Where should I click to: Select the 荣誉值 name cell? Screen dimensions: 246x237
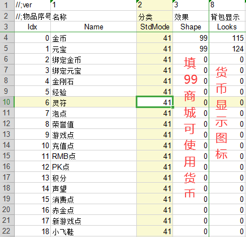(94, 124)
